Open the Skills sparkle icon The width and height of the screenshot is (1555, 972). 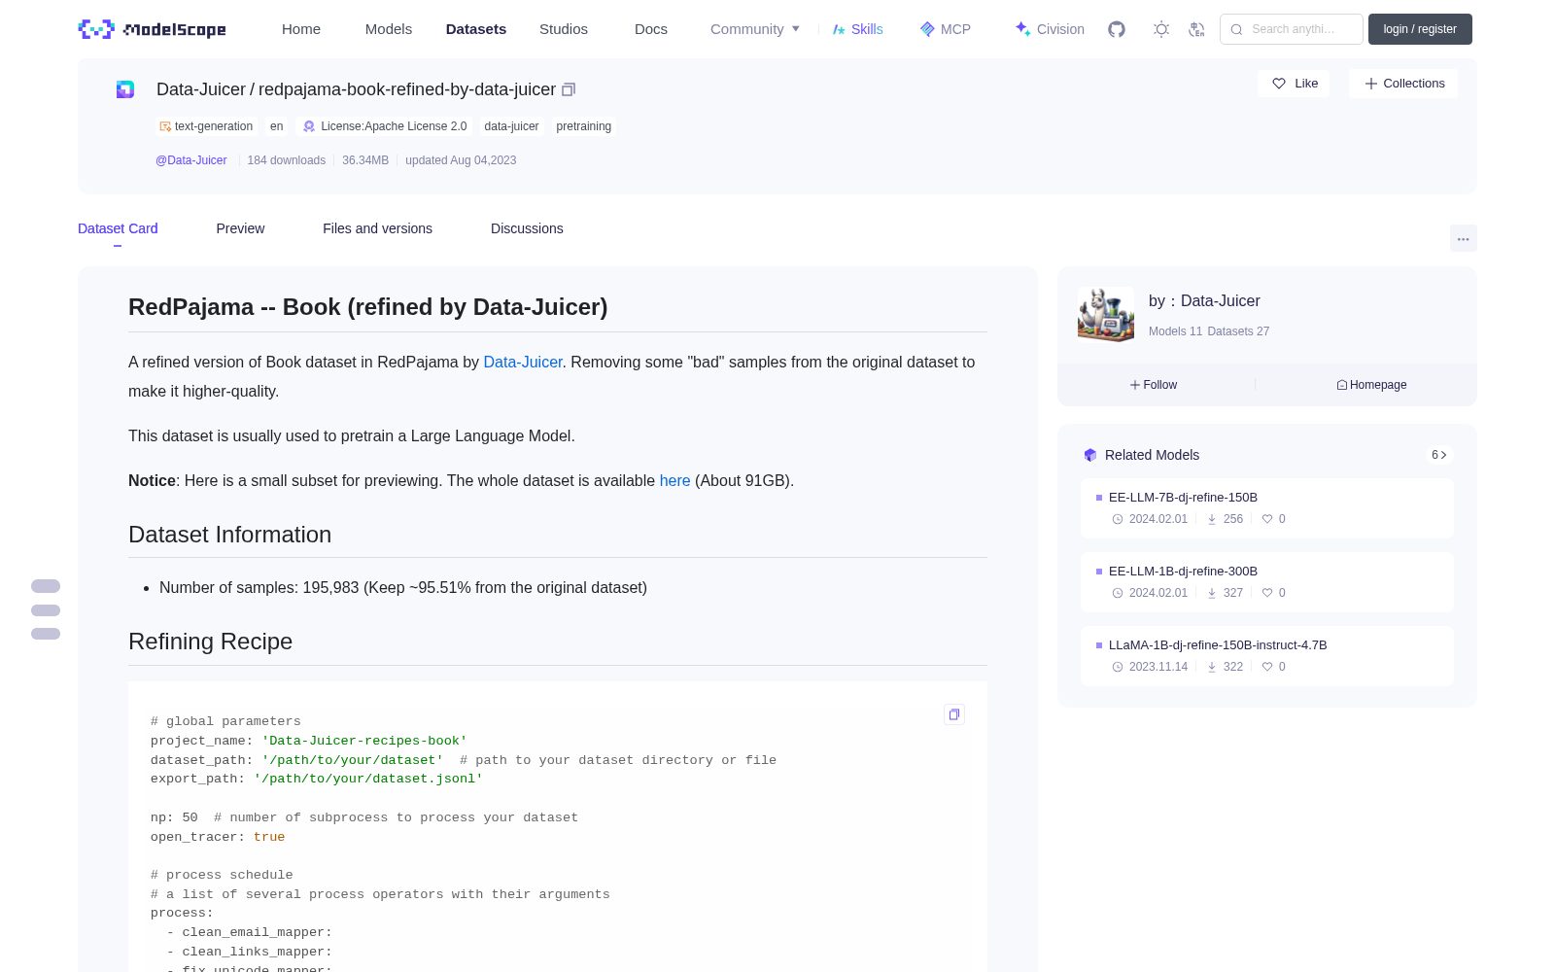pos(839,29)
